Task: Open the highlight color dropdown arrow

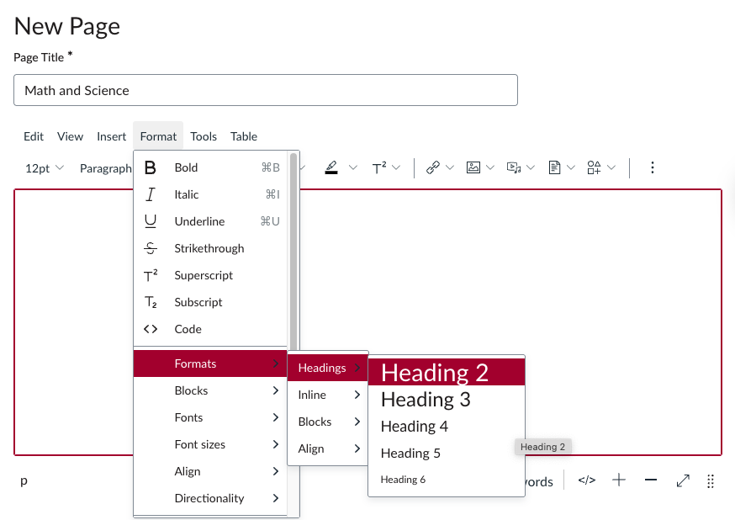Action: [x=353, y=167]
